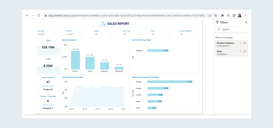Click the Filters search box
273x128 pixels.
[231, 29]
